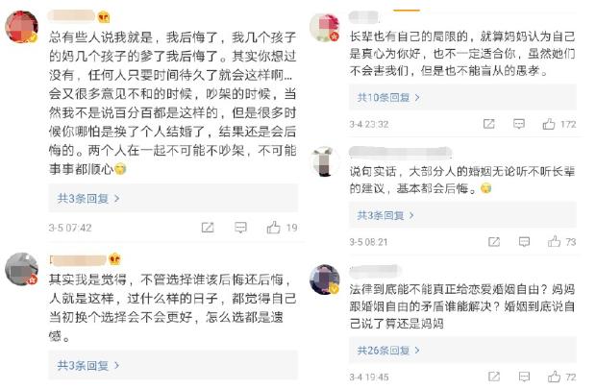The image size is (596, 389).
Task: Expand 共3条回复 under the 3-5 07:42 comment
Action: tap(86, 199)
